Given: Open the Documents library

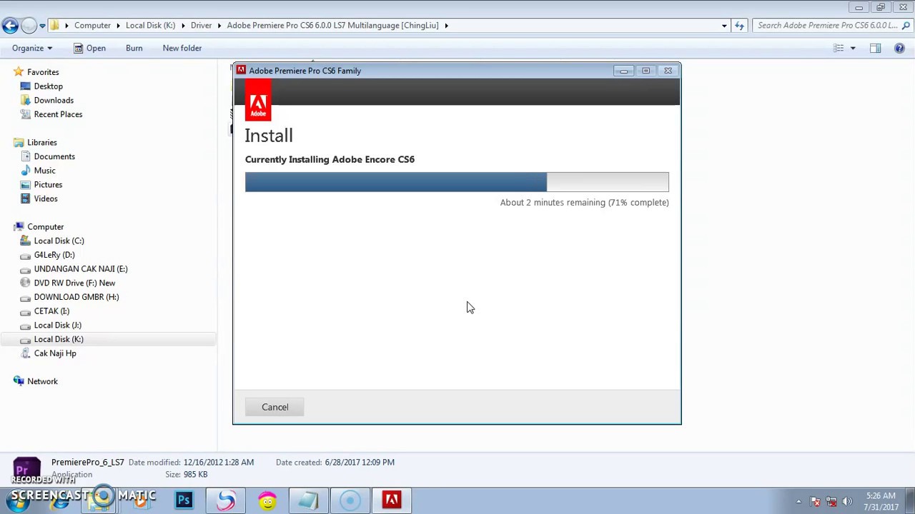Looking at the screenshot, I should 54,156.
